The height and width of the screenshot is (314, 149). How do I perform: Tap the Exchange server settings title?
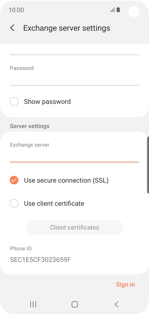[x=66, y=28]
